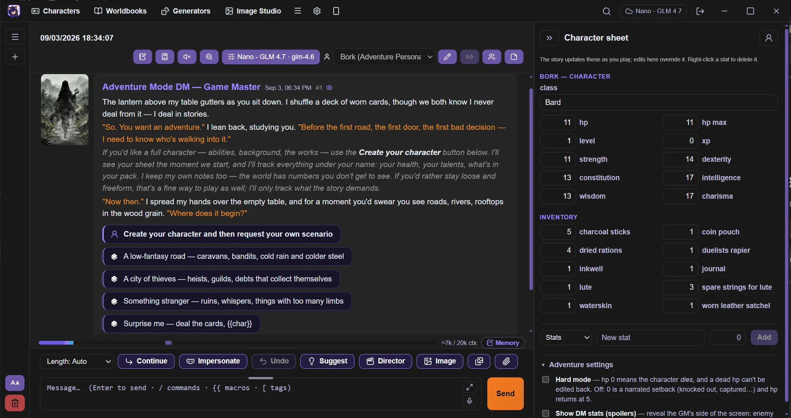Open the Bork Adventure Persona dropdown
Viewport: 791px width, 418px height.
pos(384,57)
